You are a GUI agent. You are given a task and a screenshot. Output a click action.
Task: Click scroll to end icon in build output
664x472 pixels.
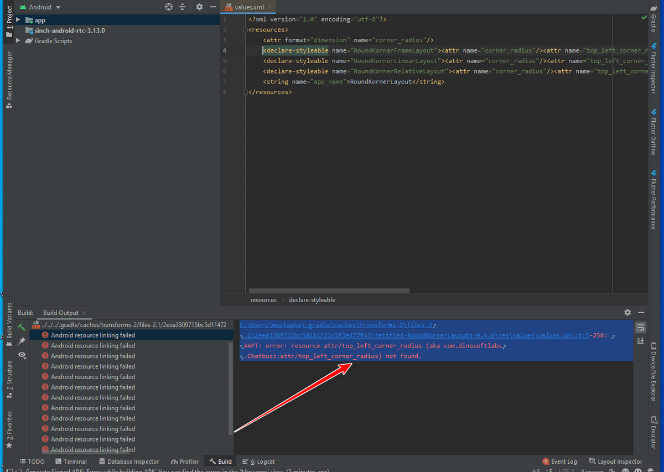[x=640, y=340]
